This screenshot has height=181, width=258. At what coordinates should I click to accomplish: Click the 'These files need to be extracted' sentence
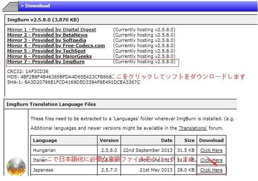(133, 119)
